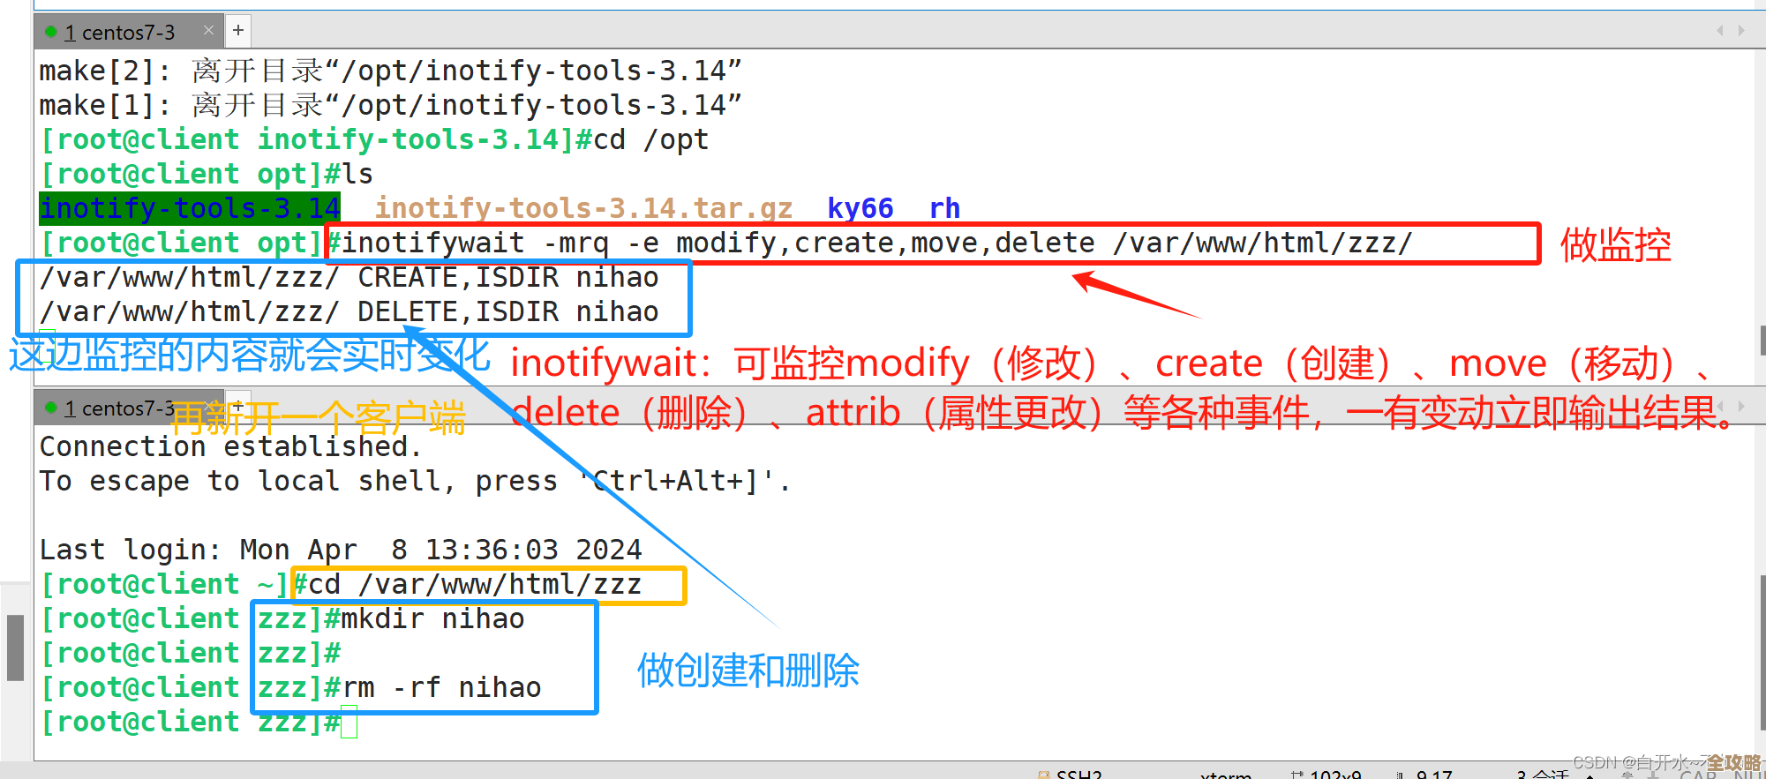Click the SSH2 lock icon in the status bar
1766x779 pixels.
[x=1044, y=775]
